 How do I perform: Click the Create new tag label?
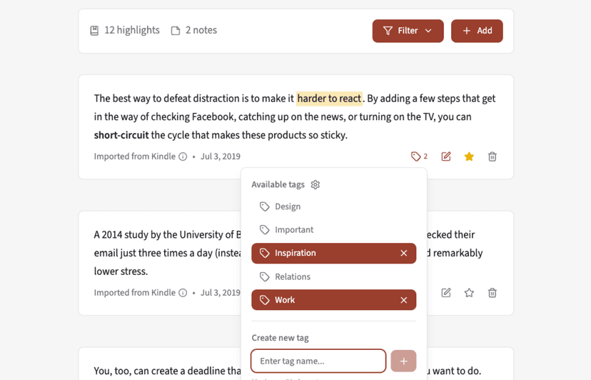[x=280, y=338]
